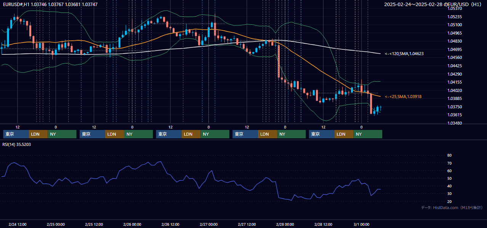This screenshot has width=487, height=228.
Task: Pick RSI scale value 40
Action: tap(449, 186)
